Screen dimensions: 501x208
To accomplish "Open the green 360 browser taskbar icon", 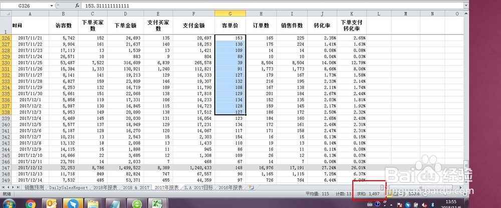I will [137, 203].
